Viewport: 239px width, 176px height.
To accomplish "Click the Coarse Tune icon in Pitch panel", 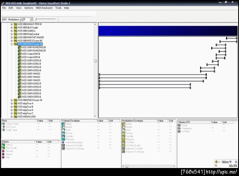I will [x=4, y=124].
